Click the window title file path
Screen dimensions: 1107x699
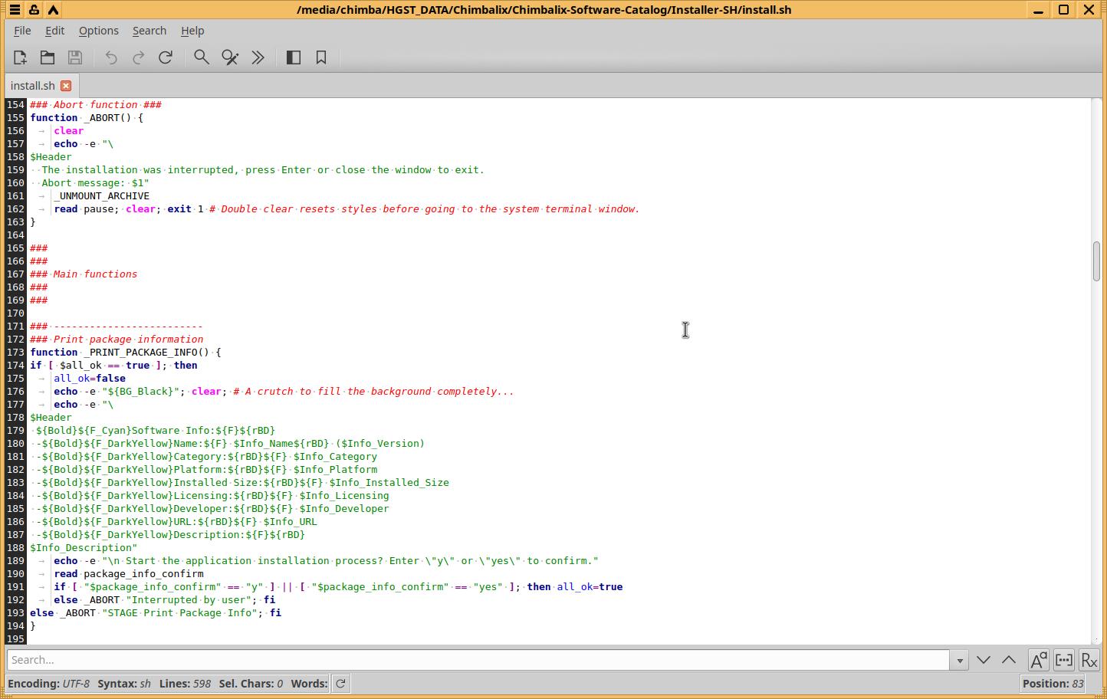point(544,10)
